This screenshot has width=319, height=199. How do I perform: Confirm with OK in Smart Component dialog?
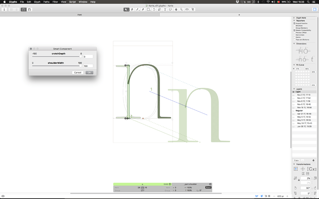[89, 72]
